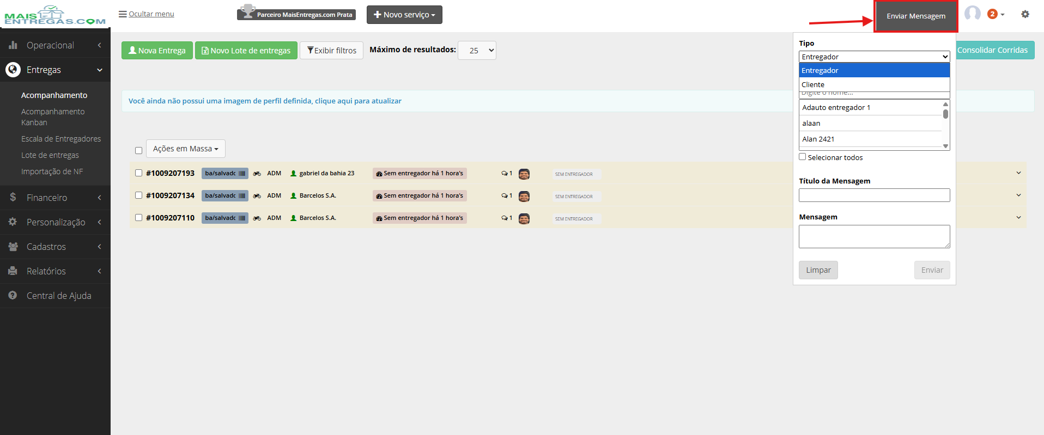
Task: Click the Limpar button
Action: click(x=818, y=270)
